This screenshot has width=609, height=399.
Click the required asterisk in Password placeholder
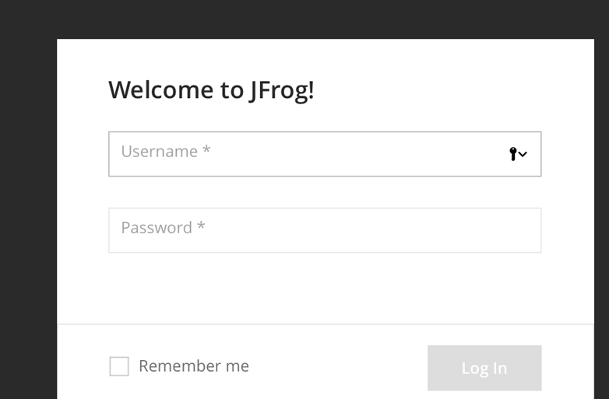[x=201, y=226]
